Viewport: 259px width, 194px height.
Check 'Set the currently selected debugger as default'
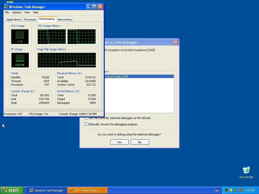pos(87,118)
